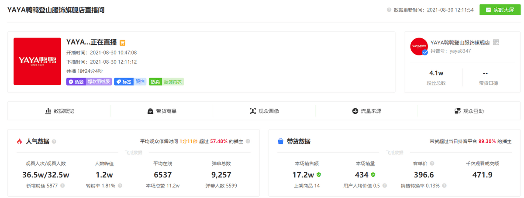The width and height of the screenshot is (524, 198).
Task: Open the 数据概览 tab
Action: (x=59, y=111)
